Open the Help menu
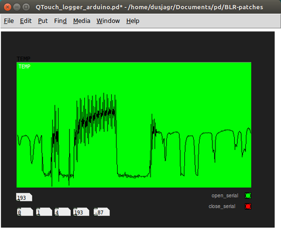Screen dimensions: 281x232 tap(133, 21)
